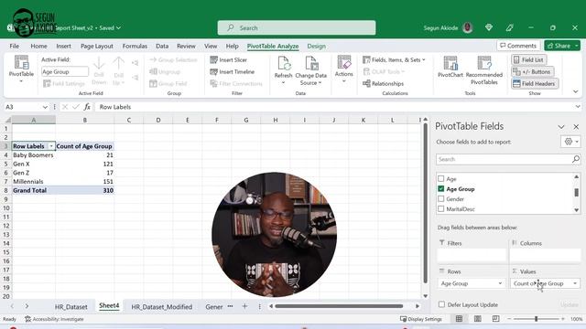586x329 pixels.
Task: Check the Gender field checkbox
Action: (x=441, y=199)
